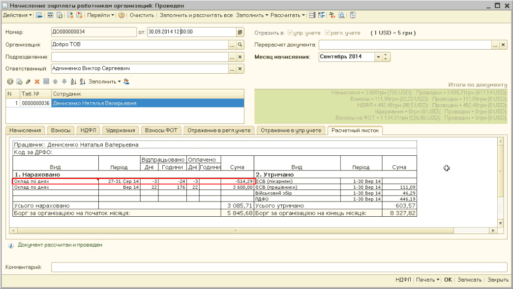Open the Перейти dropdown menu
The height and width of the screenshot is (289, 513).
point(100,15)
